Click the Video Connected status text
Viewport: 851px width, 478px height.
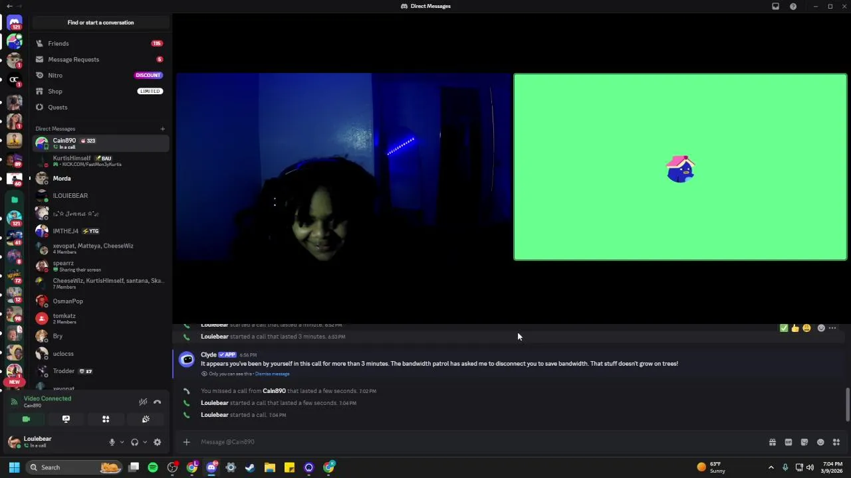tap(47, 398)
